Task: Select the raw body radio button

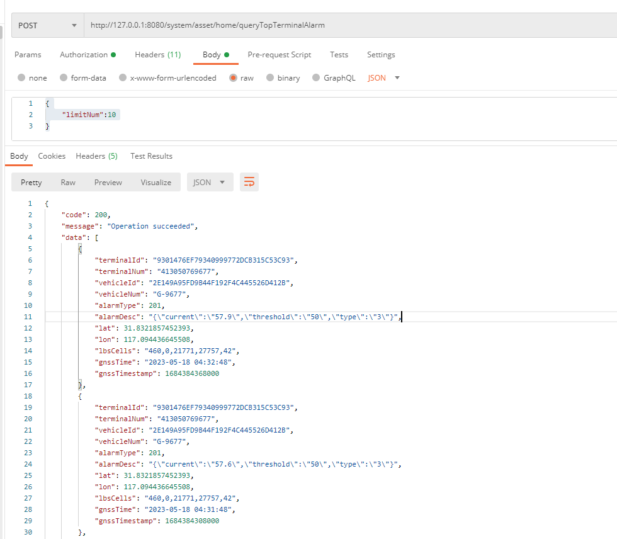Action: pyautogui.click(x=234, y=78)
